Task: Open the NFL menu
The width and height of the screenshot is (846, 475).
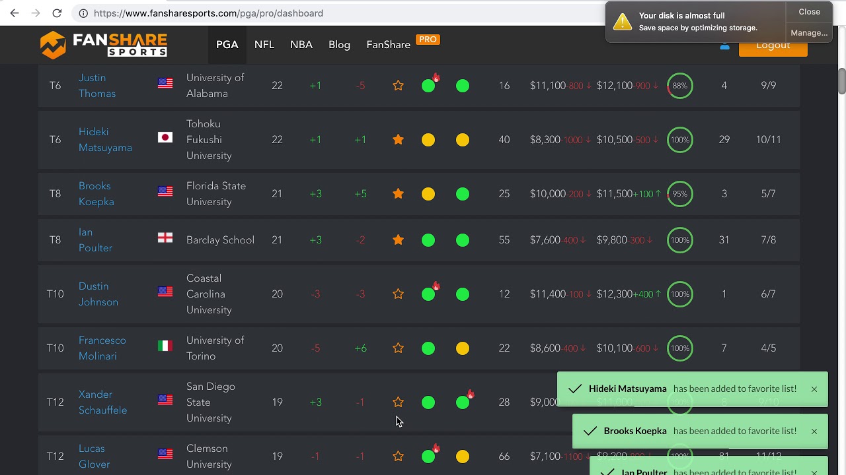Action: (264, 45)
